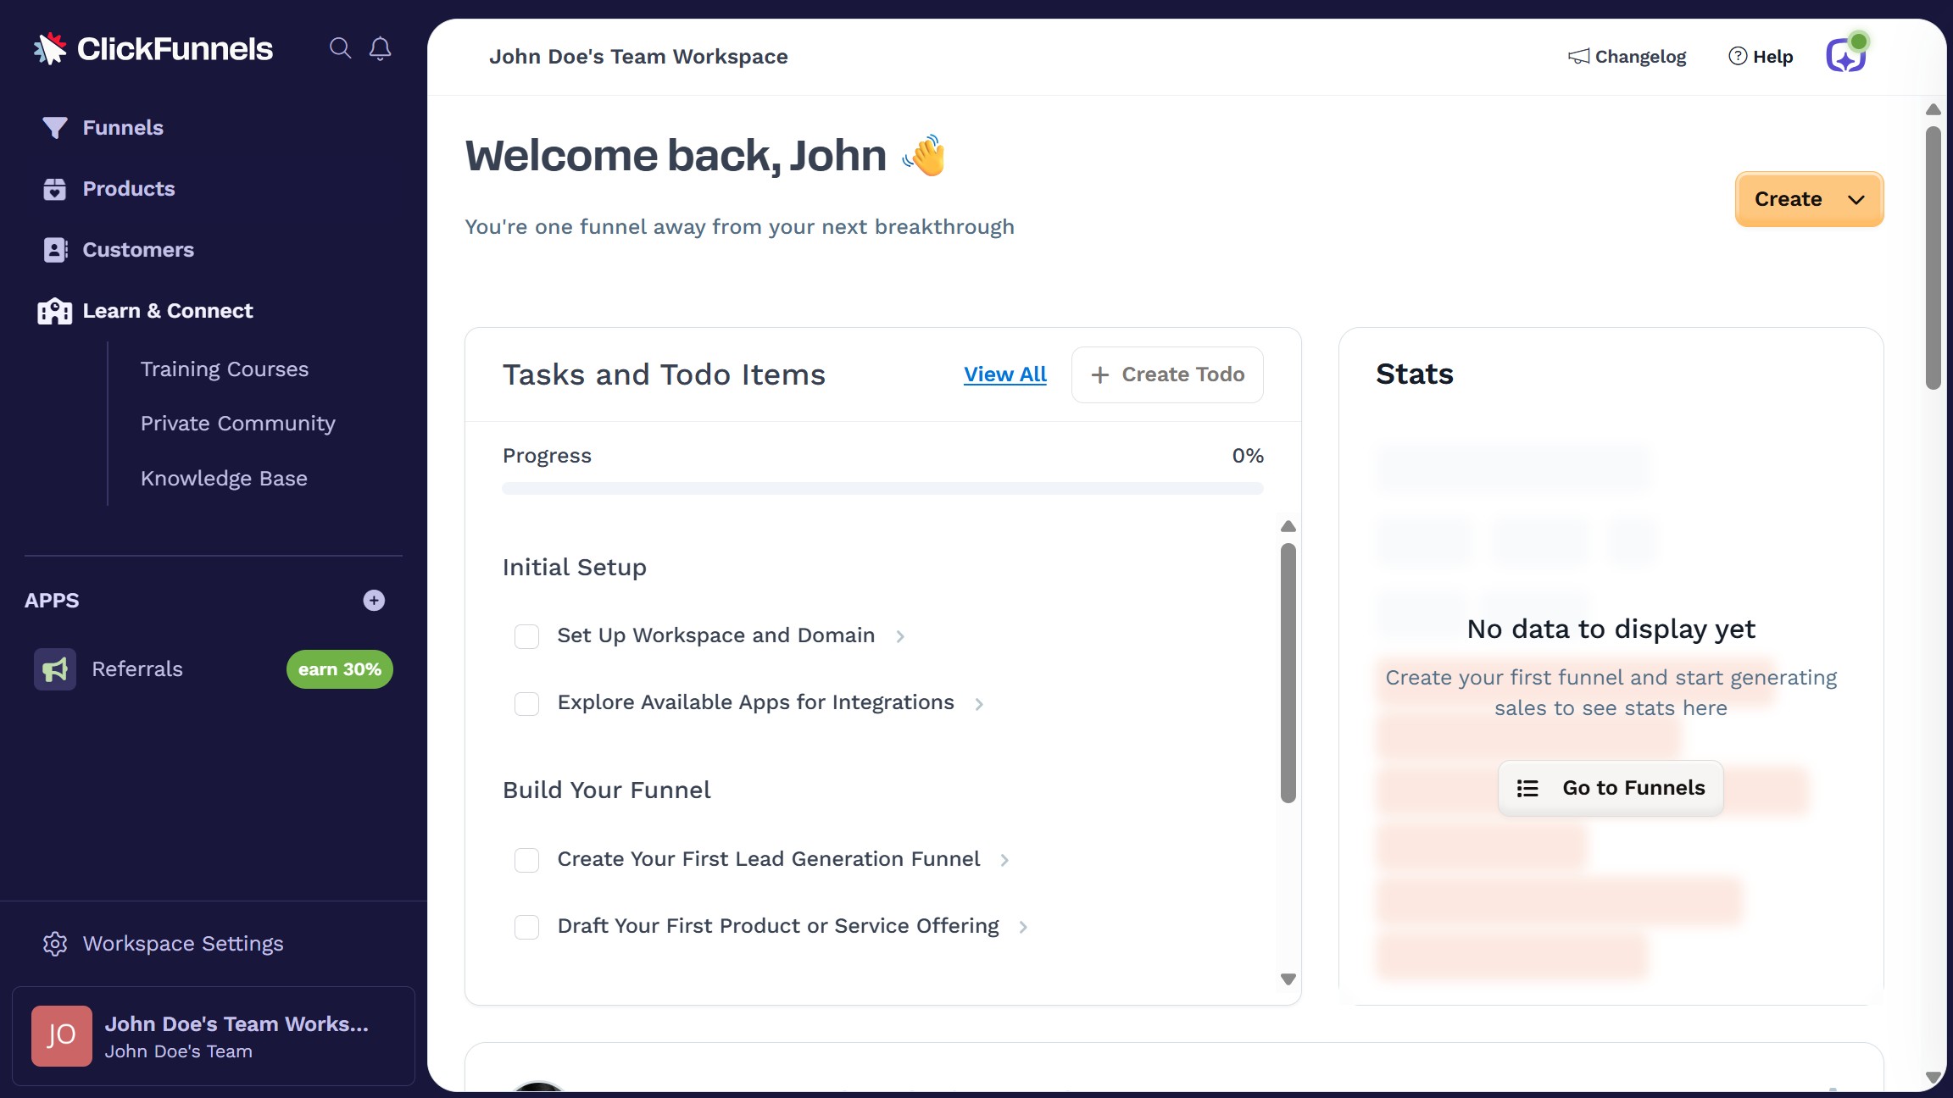Viewport: 1953px width, 1098px height.
Task: Check off Set Up Workspace and Domain
Action: click(x=526, y=636)
